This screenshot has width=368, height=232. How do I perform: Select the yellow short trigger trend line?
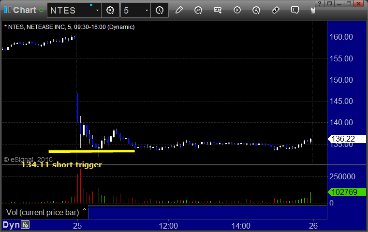91,151
